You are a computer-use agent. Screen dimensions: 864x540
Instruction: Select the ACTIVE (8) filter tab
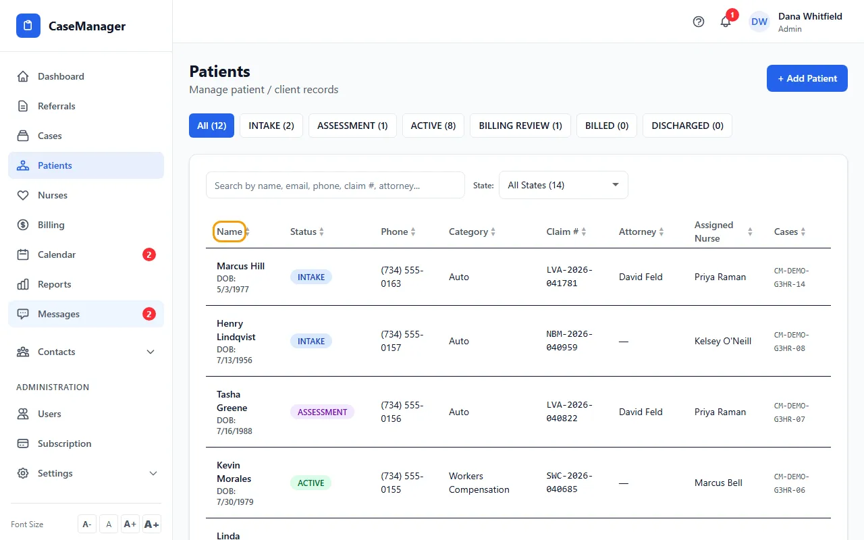433,126
